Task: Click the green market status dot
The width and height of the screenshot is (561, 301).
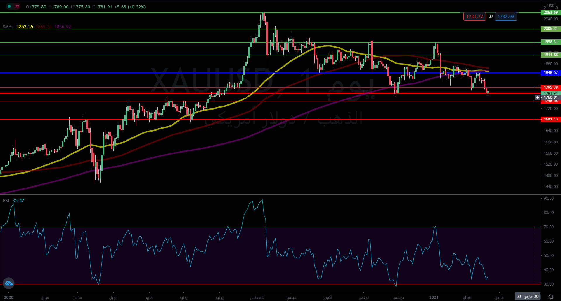Action: click(9, 6)
